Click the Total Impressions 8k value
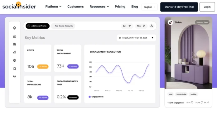This screenshot has height=120, width=217. click(x=30, y=97)
